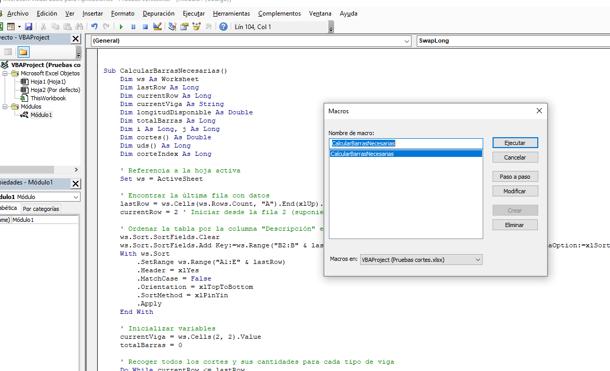Click the Run macro green play icon

pos(121,27)
